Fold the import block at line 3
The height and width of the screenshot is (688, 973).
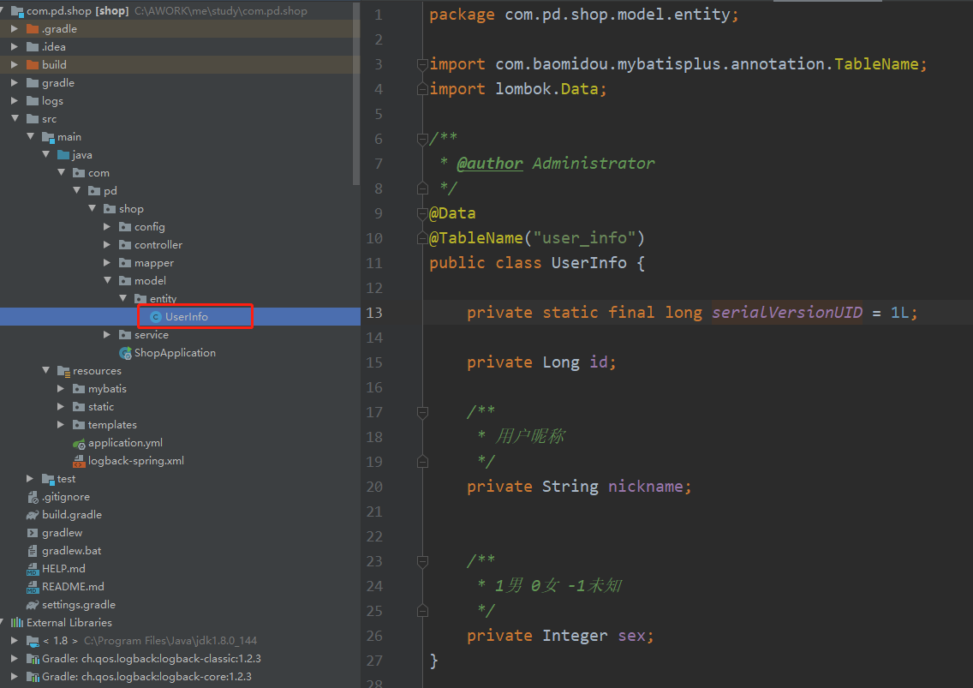[x=422, y=64]
